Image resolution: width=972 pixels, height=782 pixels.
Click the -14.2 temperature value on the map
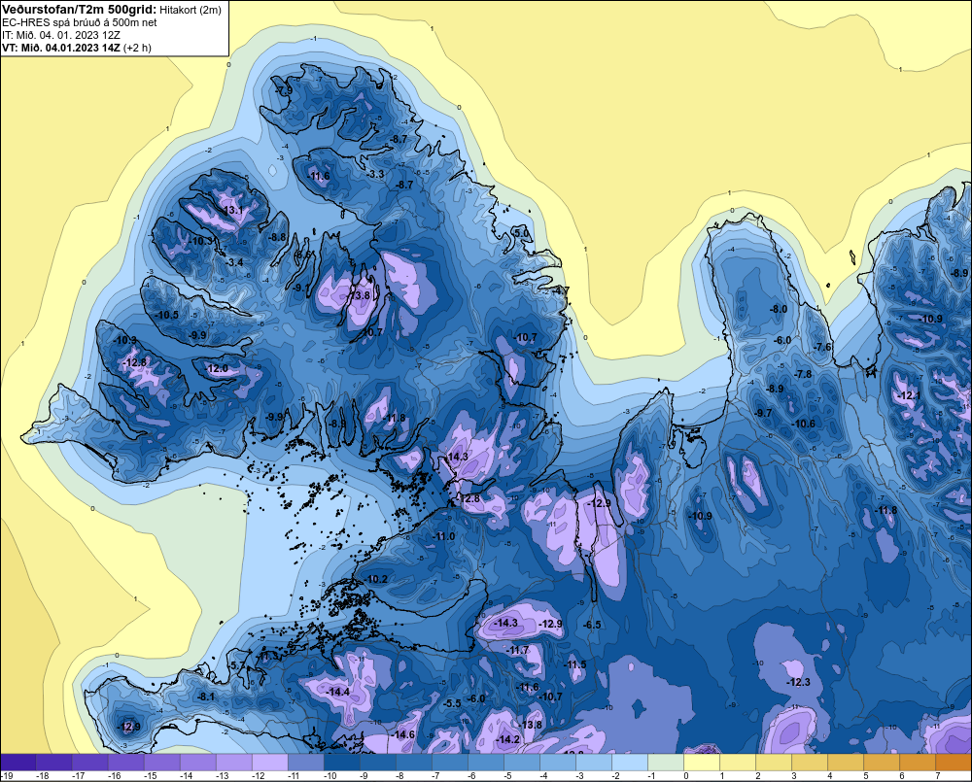[x=508, y=739]
